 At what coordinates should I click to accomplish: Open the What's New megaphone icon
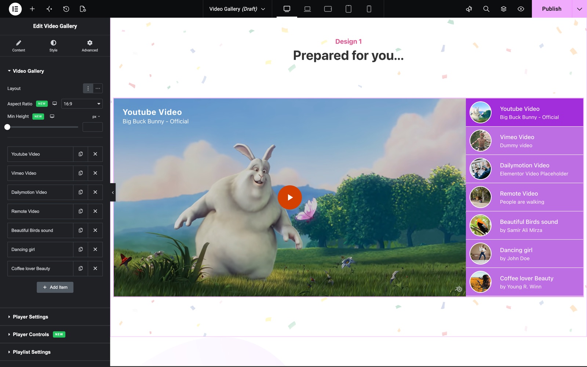(x=469, y=9)
